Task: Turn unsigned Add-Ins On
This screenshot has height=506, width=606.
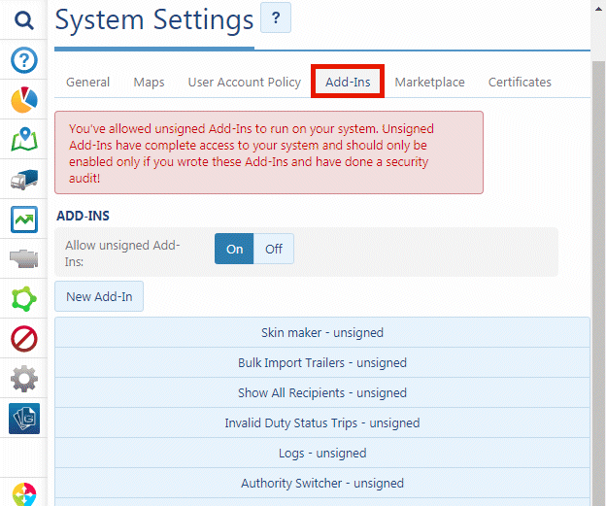Action: point(235,249)
